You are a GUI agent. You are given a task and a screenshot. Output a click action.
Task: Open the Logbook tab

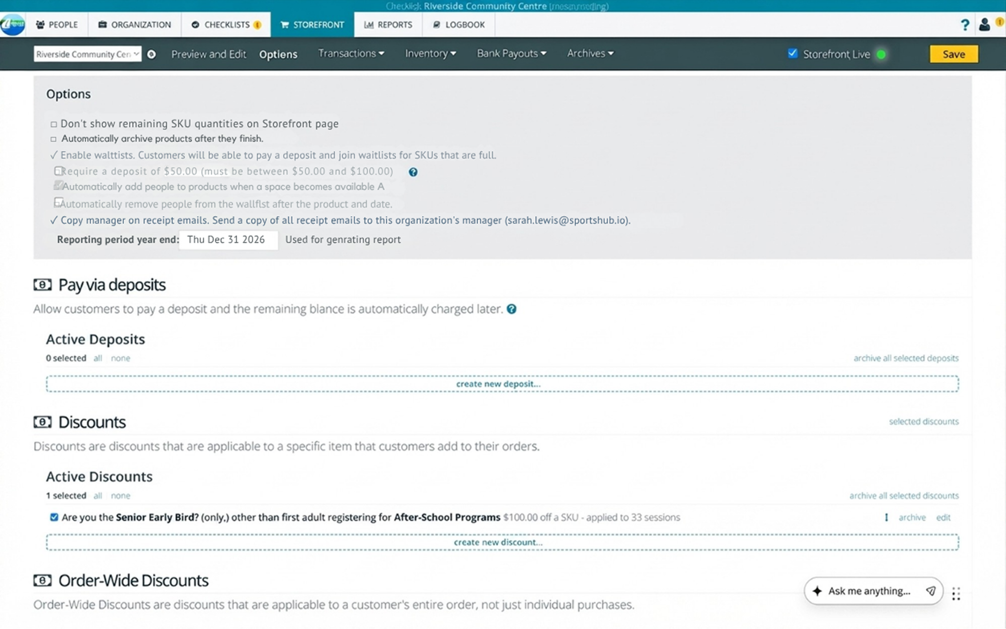459,24
